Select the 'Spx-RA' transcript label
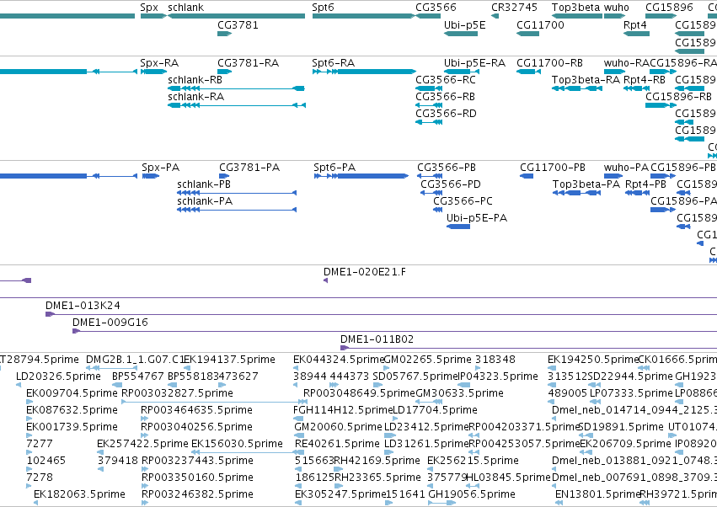 pos(159,63)
